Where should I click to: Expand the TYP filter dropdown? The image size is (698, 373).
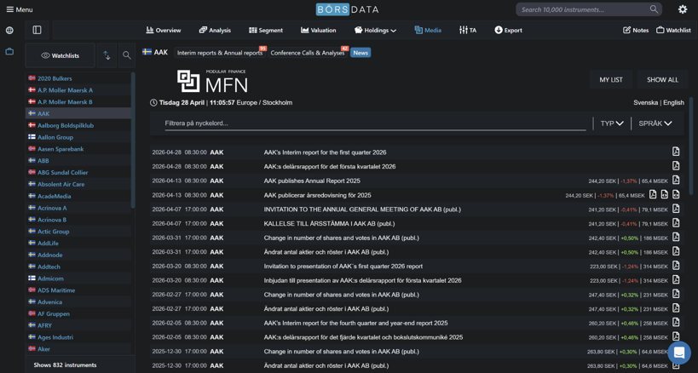(612, 123)
